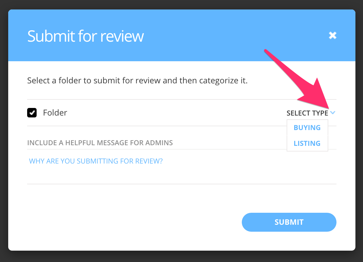
Task: Choose LISTING from the type dropdown
Action: tap(307, 143)
